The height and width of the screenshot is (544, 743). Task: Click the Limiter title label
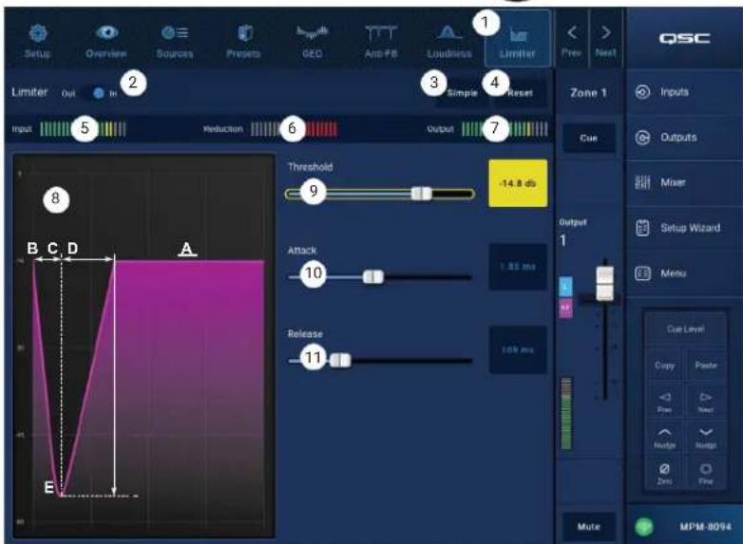29,92
